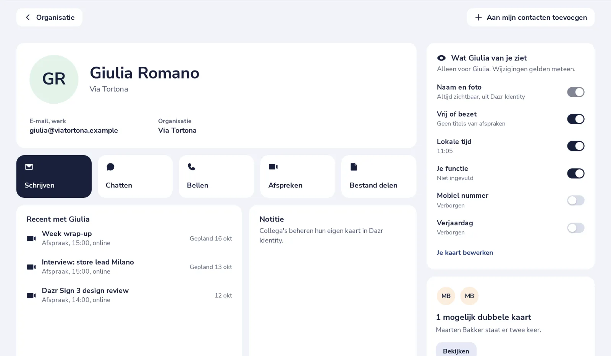Enable the Mobiel nummer toggle
Viewport: 611px width, 356px height.
tap(575, 200)
